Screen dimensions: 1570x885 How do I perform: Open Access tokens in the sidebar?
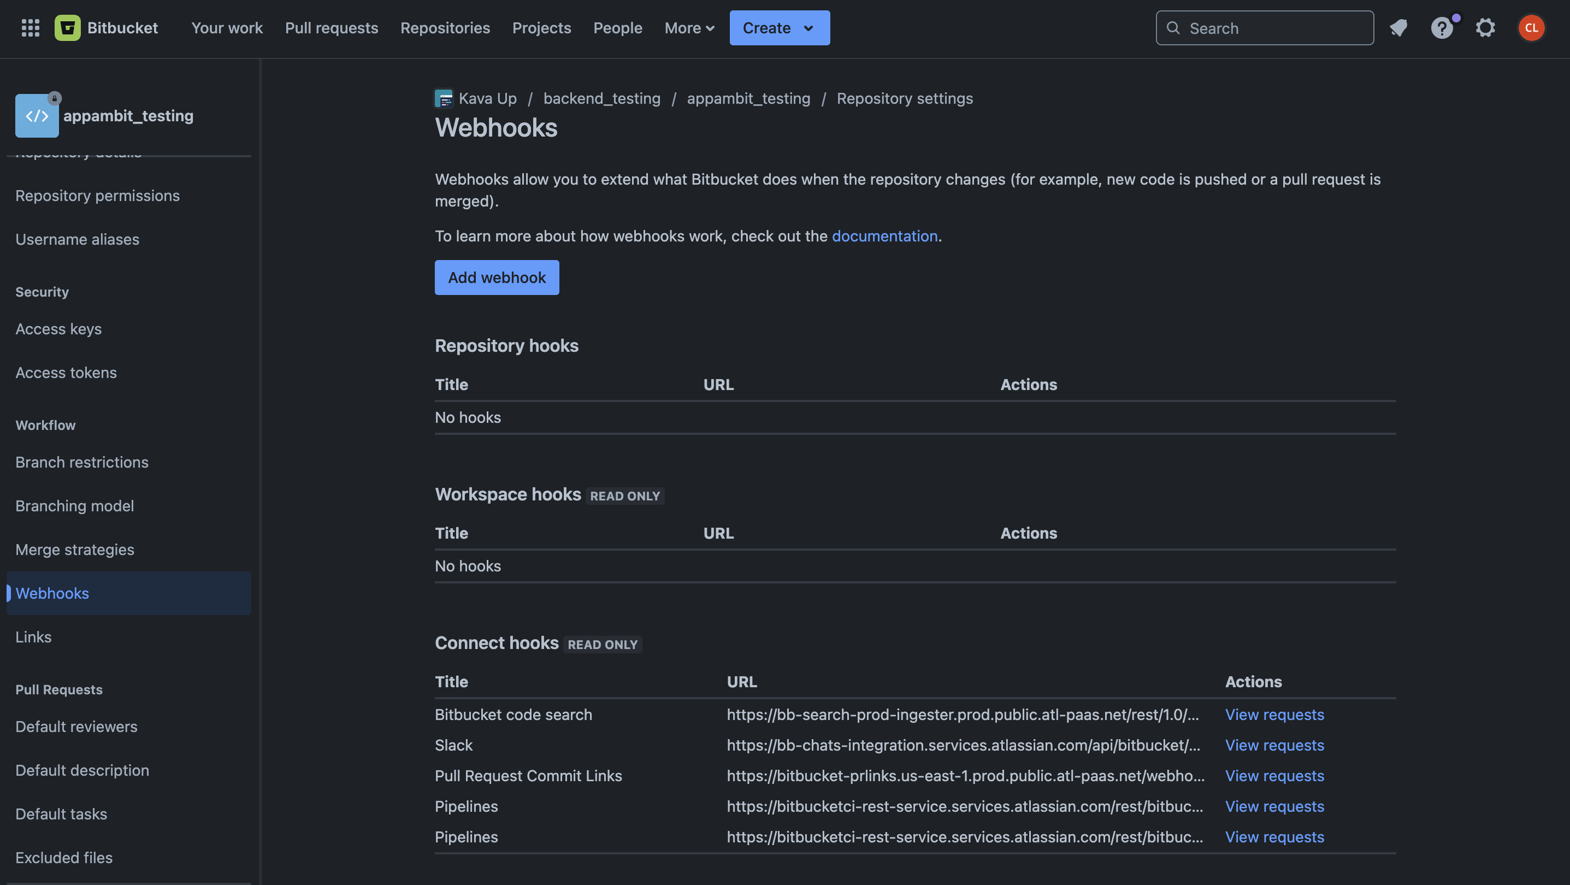(x=66, y=373)
